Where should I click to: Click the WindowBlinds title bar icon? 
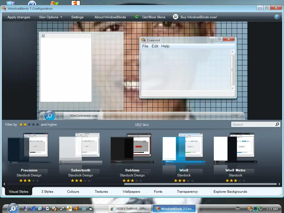[4, 8]
